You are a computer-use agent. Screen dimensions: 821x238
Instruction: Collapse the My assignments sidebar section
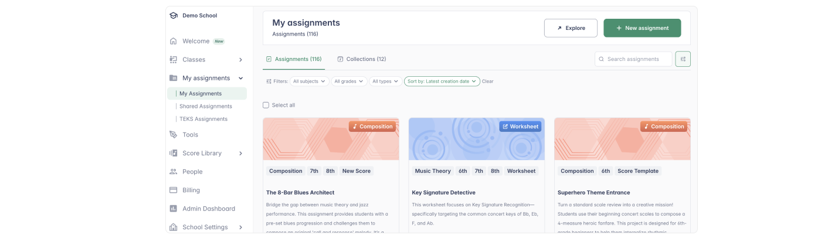tap(240, 78)
